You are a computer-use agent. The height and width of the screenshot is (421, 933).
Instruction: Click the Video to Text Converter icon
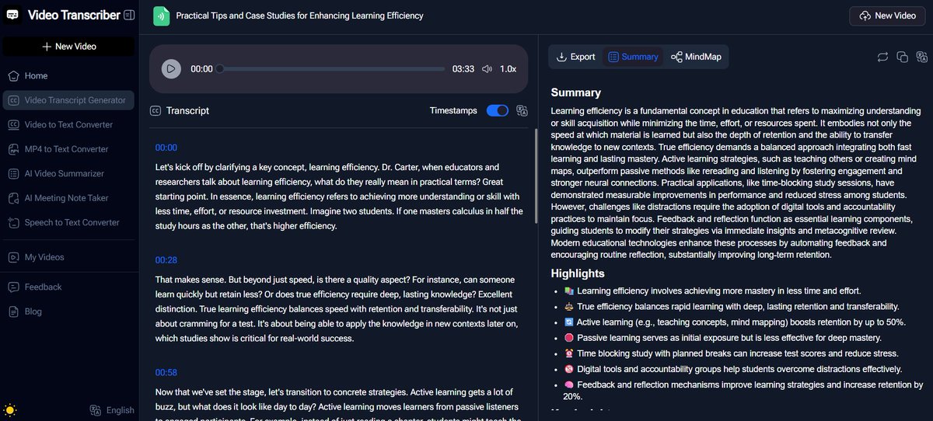[x=13, y=124]
